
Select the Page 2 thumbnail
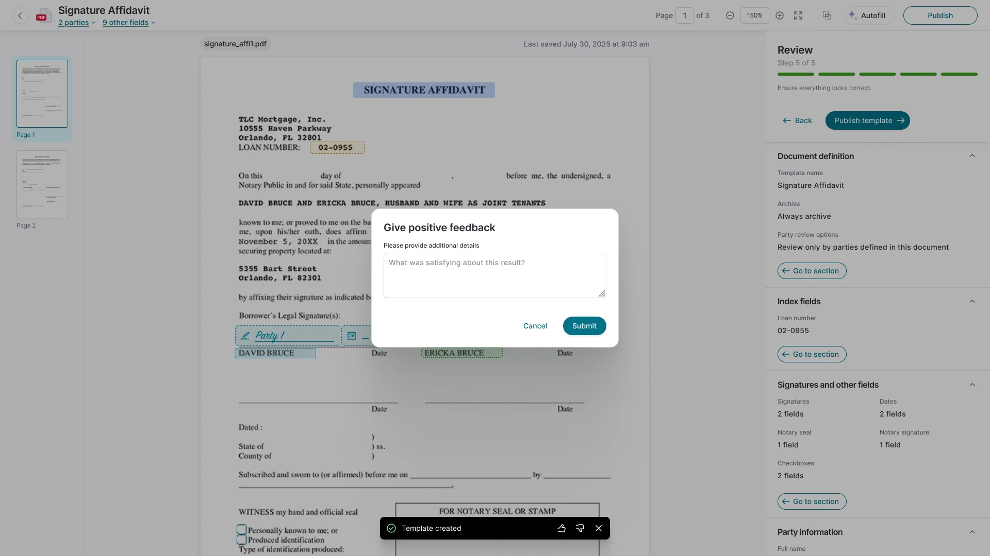click(x=42, y=184)
